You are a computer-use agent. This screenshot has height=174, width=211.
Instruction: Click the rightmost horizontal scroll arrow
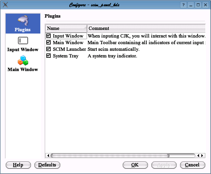tap(202, 155)
